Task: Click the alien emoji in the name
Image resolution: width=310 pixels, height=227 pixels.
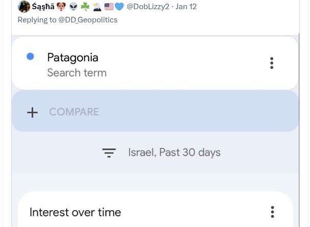Action: 73,7
